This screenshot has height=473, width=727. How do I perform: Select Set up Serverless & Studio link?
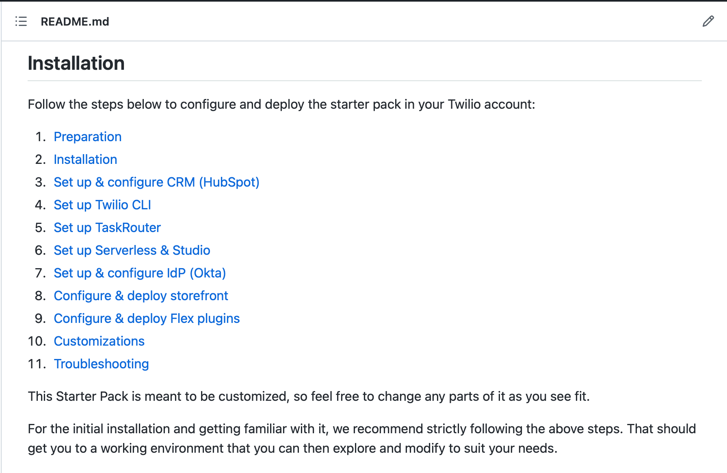pyautogui.click(x=132, y=250)
